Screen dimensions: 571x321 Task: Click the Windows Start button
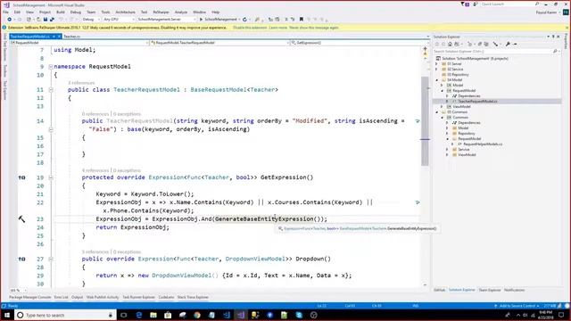pyautogui.click(x=7, y=315)
